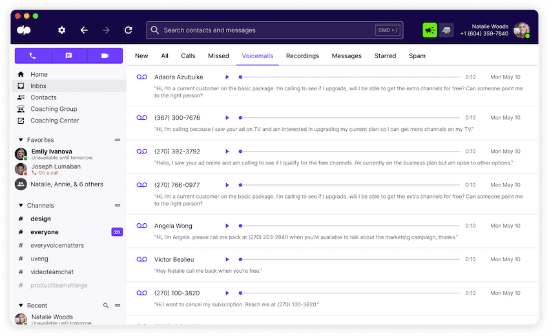
Task: Play the voicemail from Angela Wong
Action: (x=227, y=226)
